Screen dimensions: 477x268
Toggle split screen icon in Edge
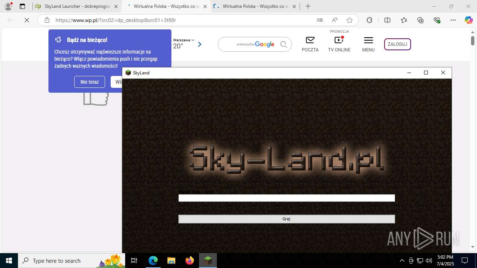tap(387, 20)
